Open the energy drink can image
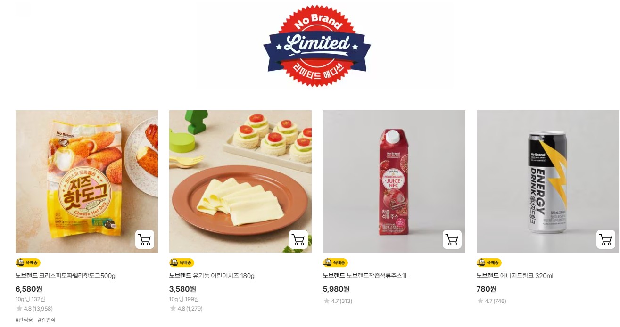This screenshot has width=620, height=327. point(548,181)
